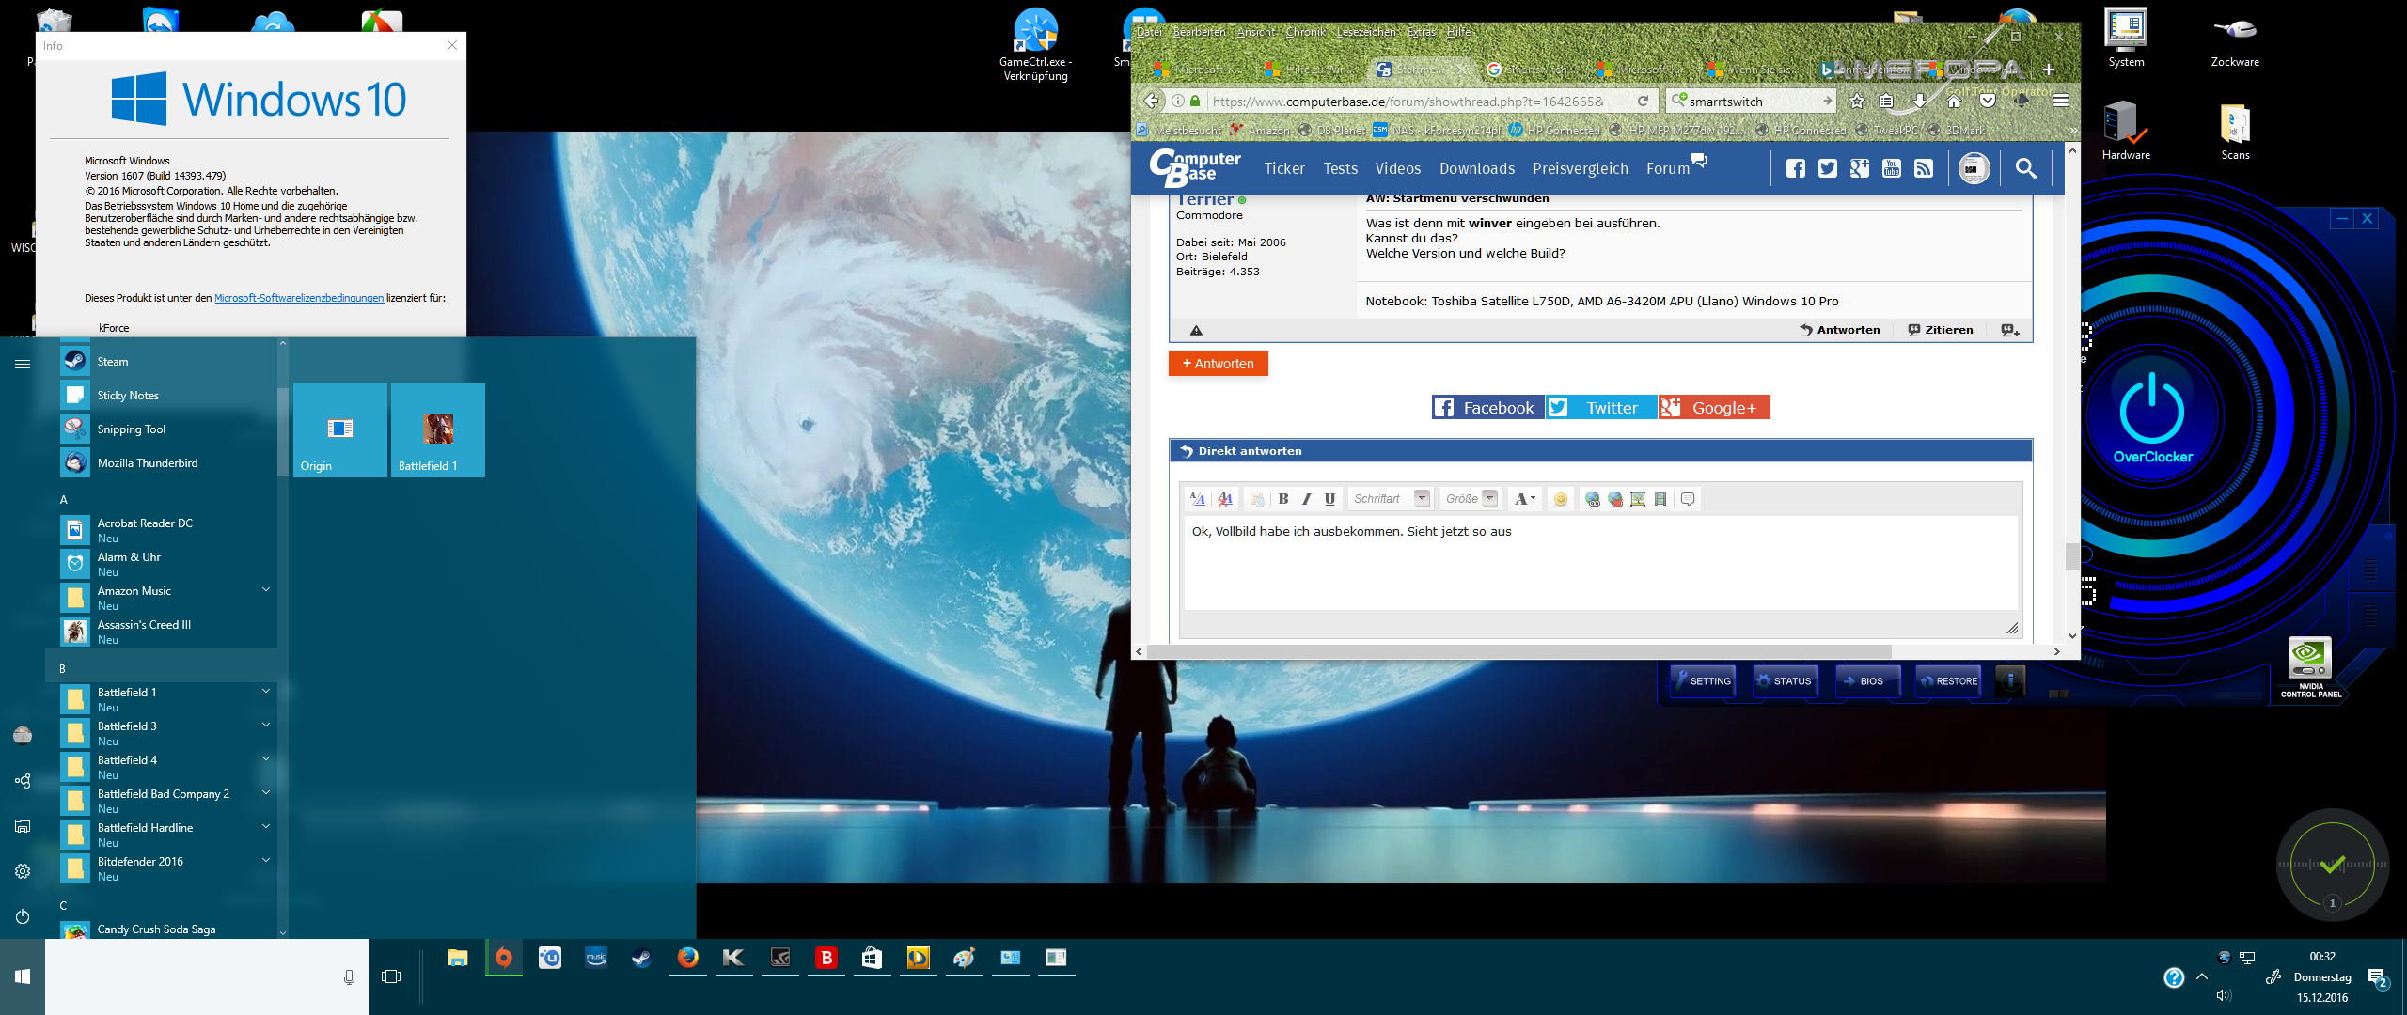The height and width of the screenshot is (1015, 2407).
Task: Click the orange Antworten button
Action: [x=1218, y=364]
